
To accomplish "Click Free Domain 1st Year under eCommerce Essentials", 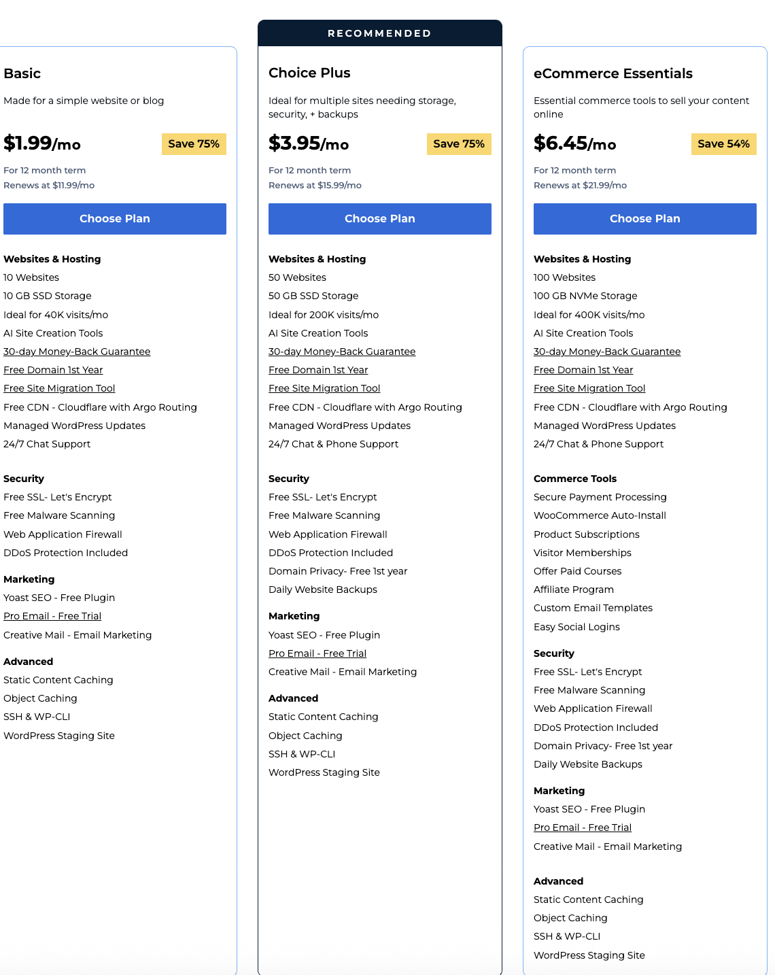I will click(x=583, y=370).
